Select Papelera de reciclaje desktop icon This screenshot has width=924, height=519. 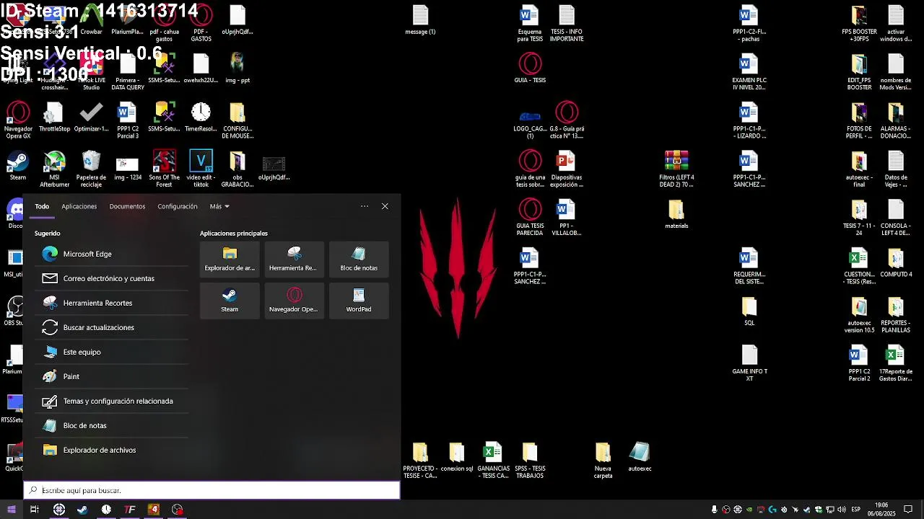91,169
